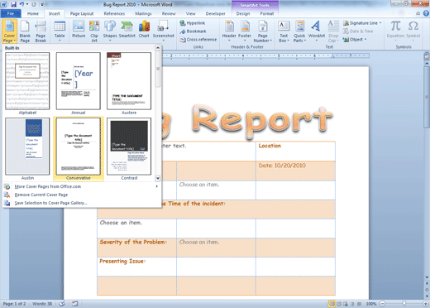Switch to the Home tab
Screen dimensions: 430x308
click(33, 13)
